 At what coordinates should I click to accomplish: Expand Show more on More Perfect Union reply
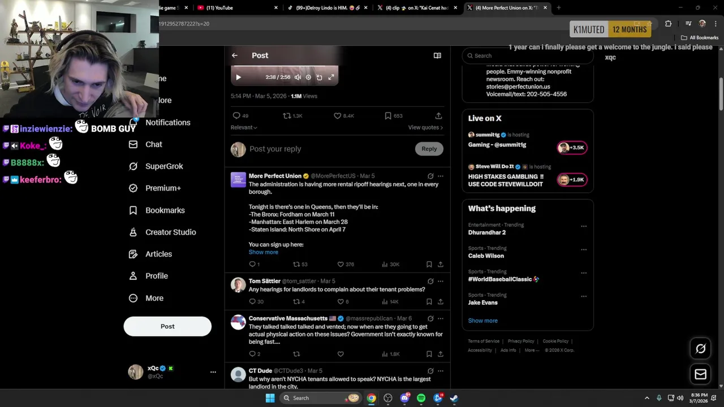click(x=264, y=252)
